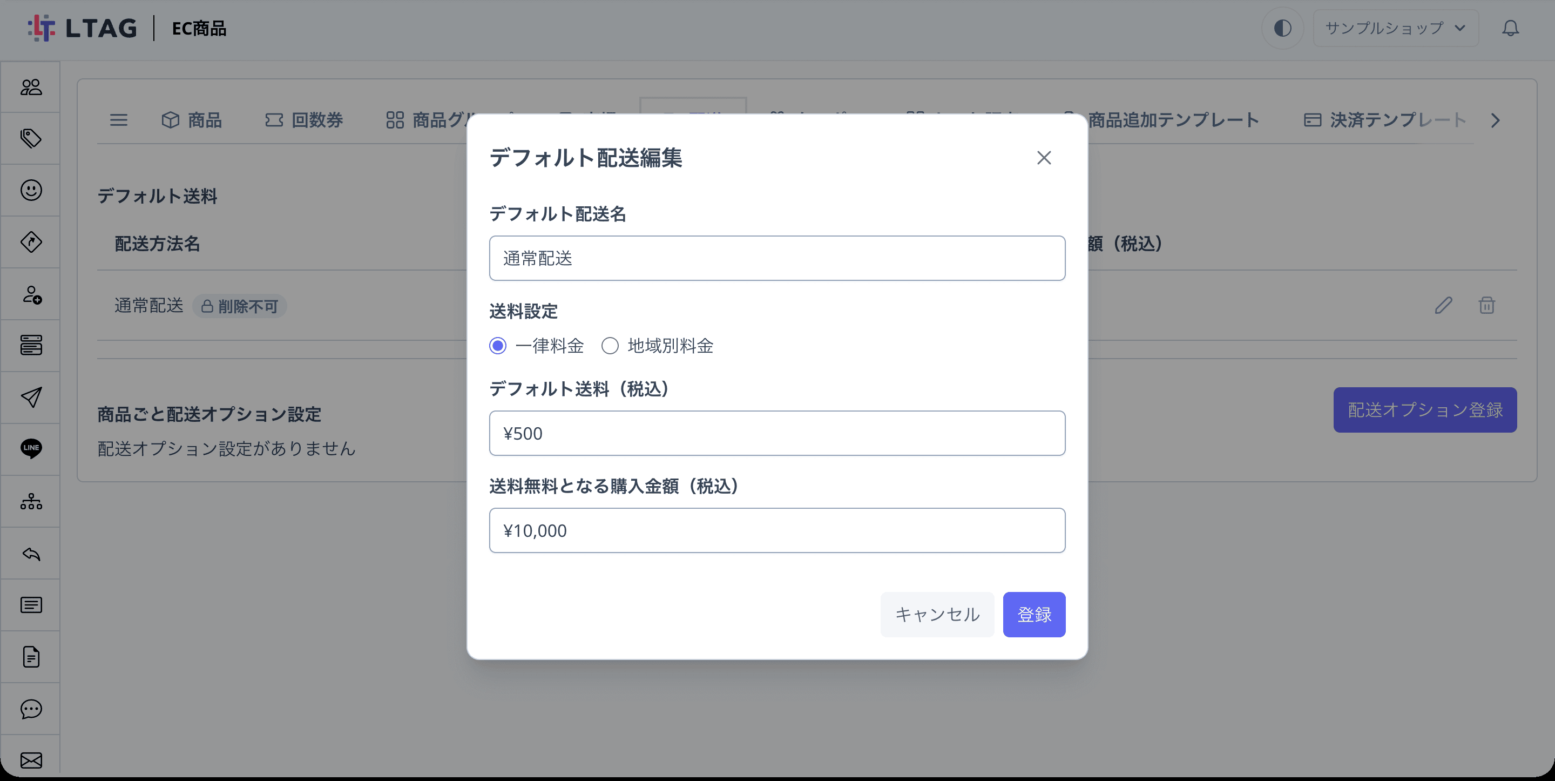Open the stacked cards sidebar icon
This screenshot has width=1555, height=781.
pos(31,345)
